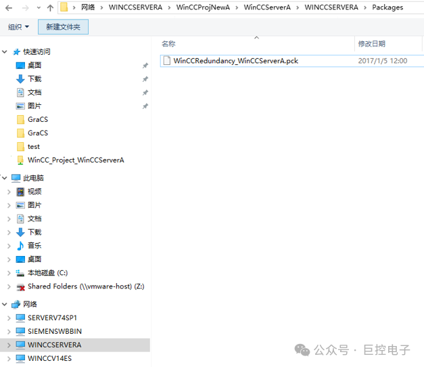Image resolution: width=424 pixels, height=367 pixels.
Task: Click the forward navigation arrow
Action: (26, 8)
